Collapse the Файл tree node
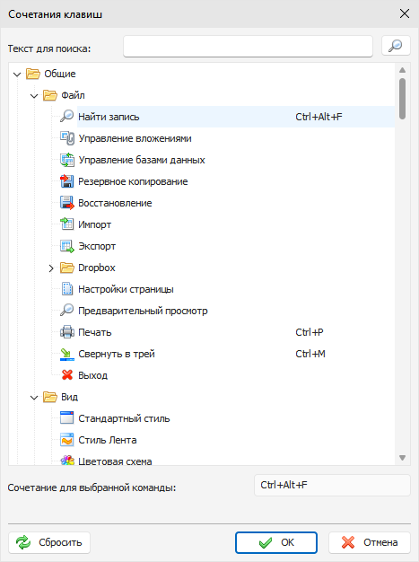 pyautogui.click(x=34, y=96)
